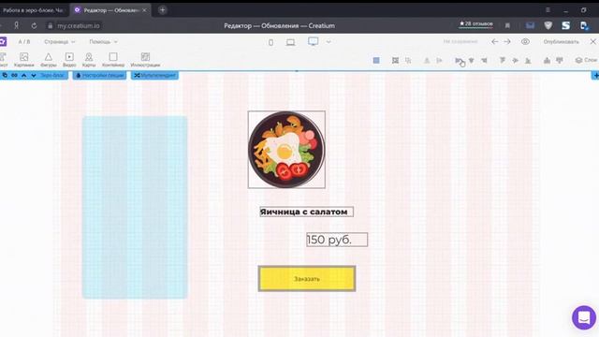
Task: Click the my.creatium.io address bar
Action: (79, 25)
